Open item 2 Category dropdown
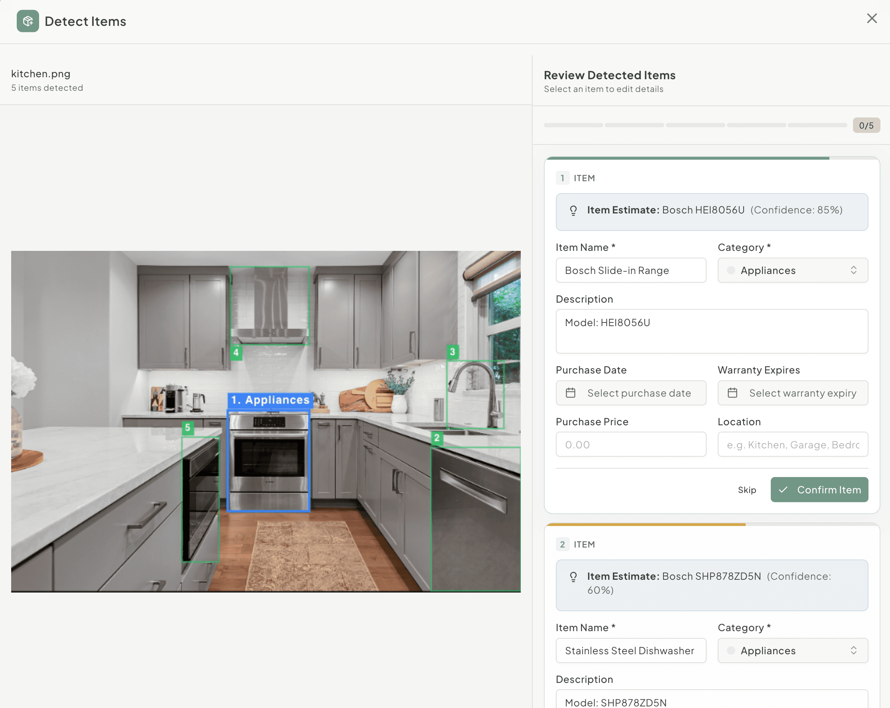Image resolution: width=890 pixels, height=708 pixels. (792, 651)
